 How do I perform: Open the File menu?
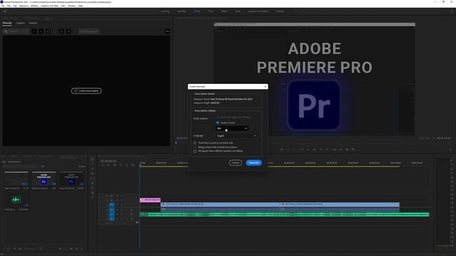[x=3, y=6]
